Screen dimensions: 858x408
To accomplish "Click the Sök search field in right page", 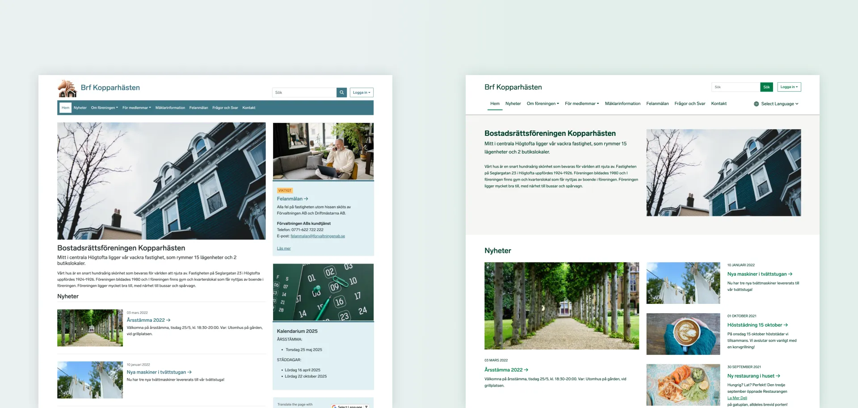I will click(736, 87).
